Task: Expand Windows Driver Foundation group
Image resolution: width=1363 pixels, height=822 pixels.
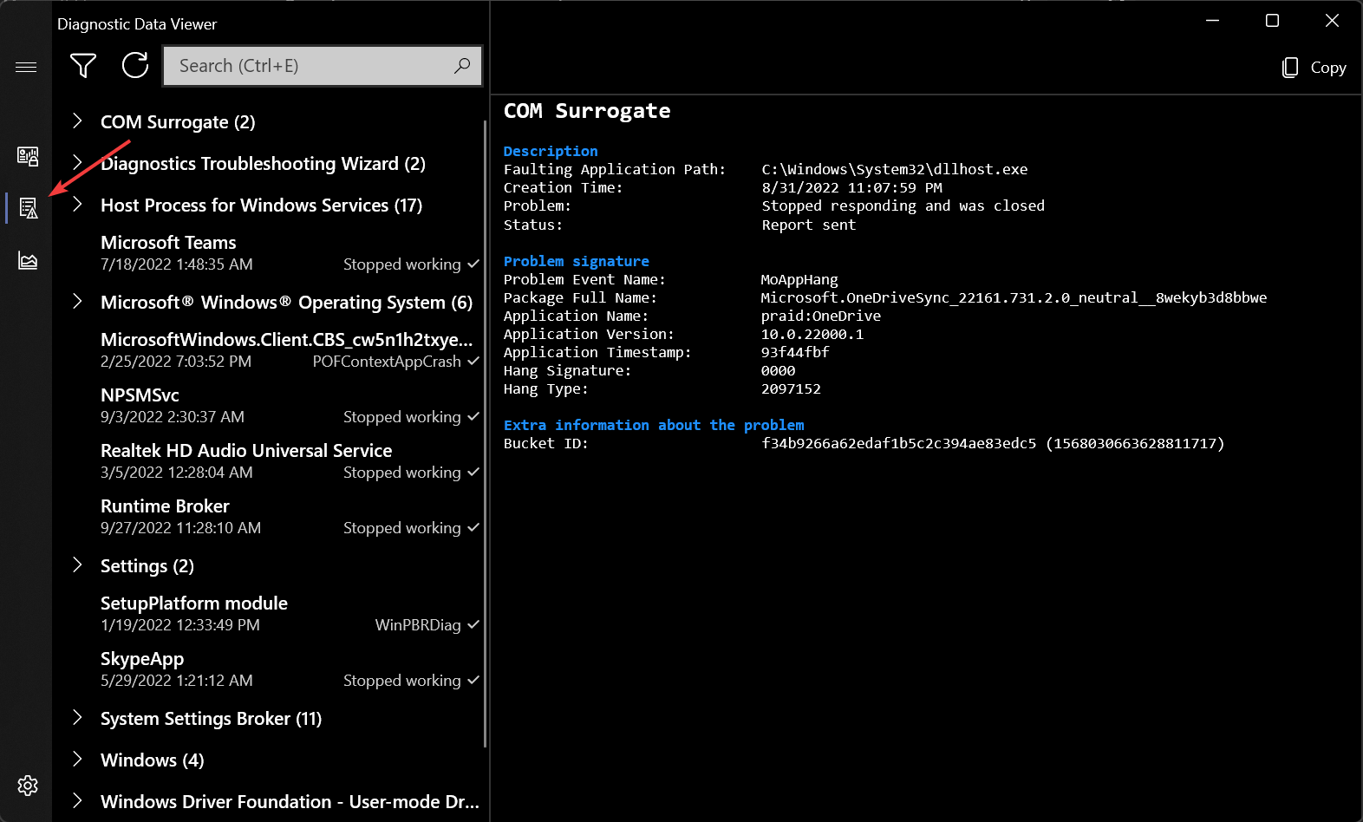Action: click(x=77, y=801)
